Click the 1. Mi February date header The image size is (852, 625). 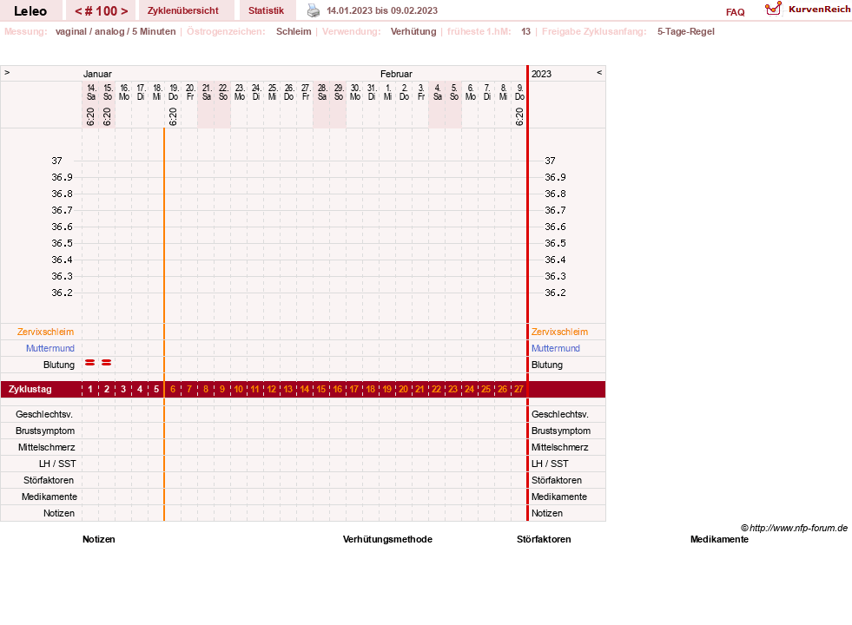click(x=387, y=92)
